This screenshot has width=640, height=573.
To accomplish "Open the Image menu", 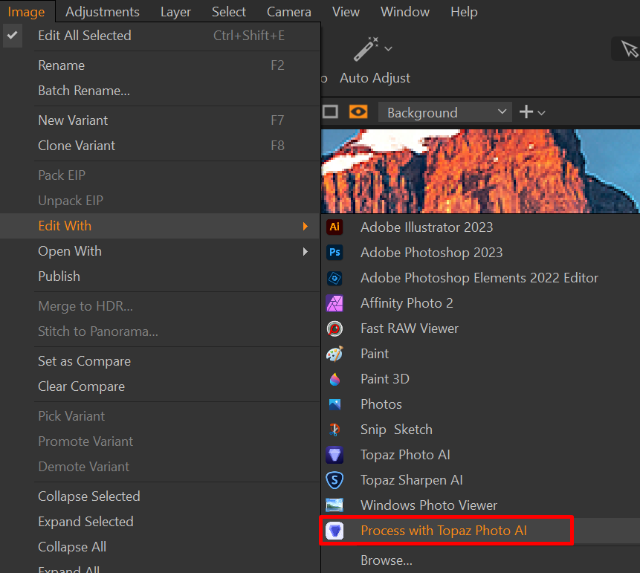I will (x=27, y=12).
